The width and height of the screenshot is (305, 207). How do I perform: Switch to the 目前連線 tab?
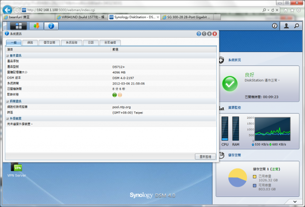(110, 42)
